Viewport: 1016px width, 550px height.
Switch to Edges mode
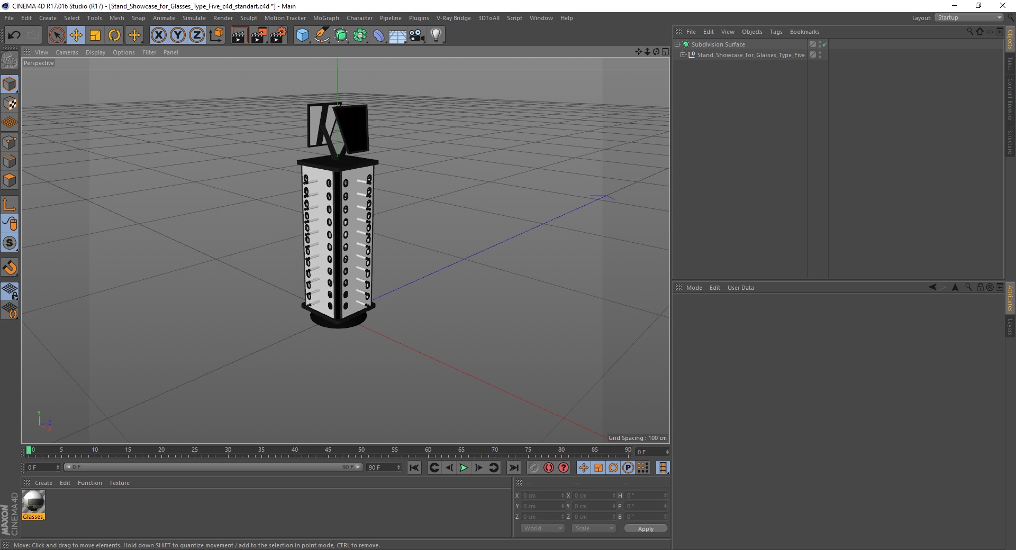coord(10,161)
